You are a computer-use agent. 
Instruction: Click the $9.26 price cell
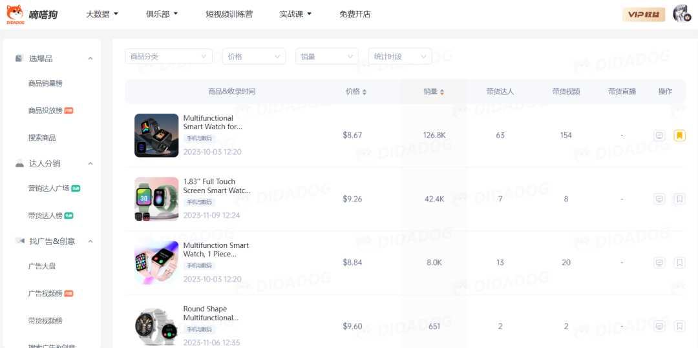click(x=353, y=199)
